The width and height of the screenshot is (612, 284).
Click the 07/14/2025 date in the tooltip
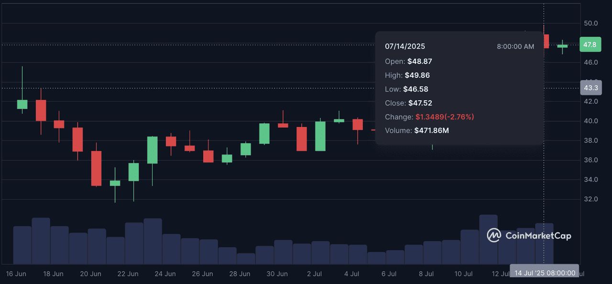(x=405, y=46)
